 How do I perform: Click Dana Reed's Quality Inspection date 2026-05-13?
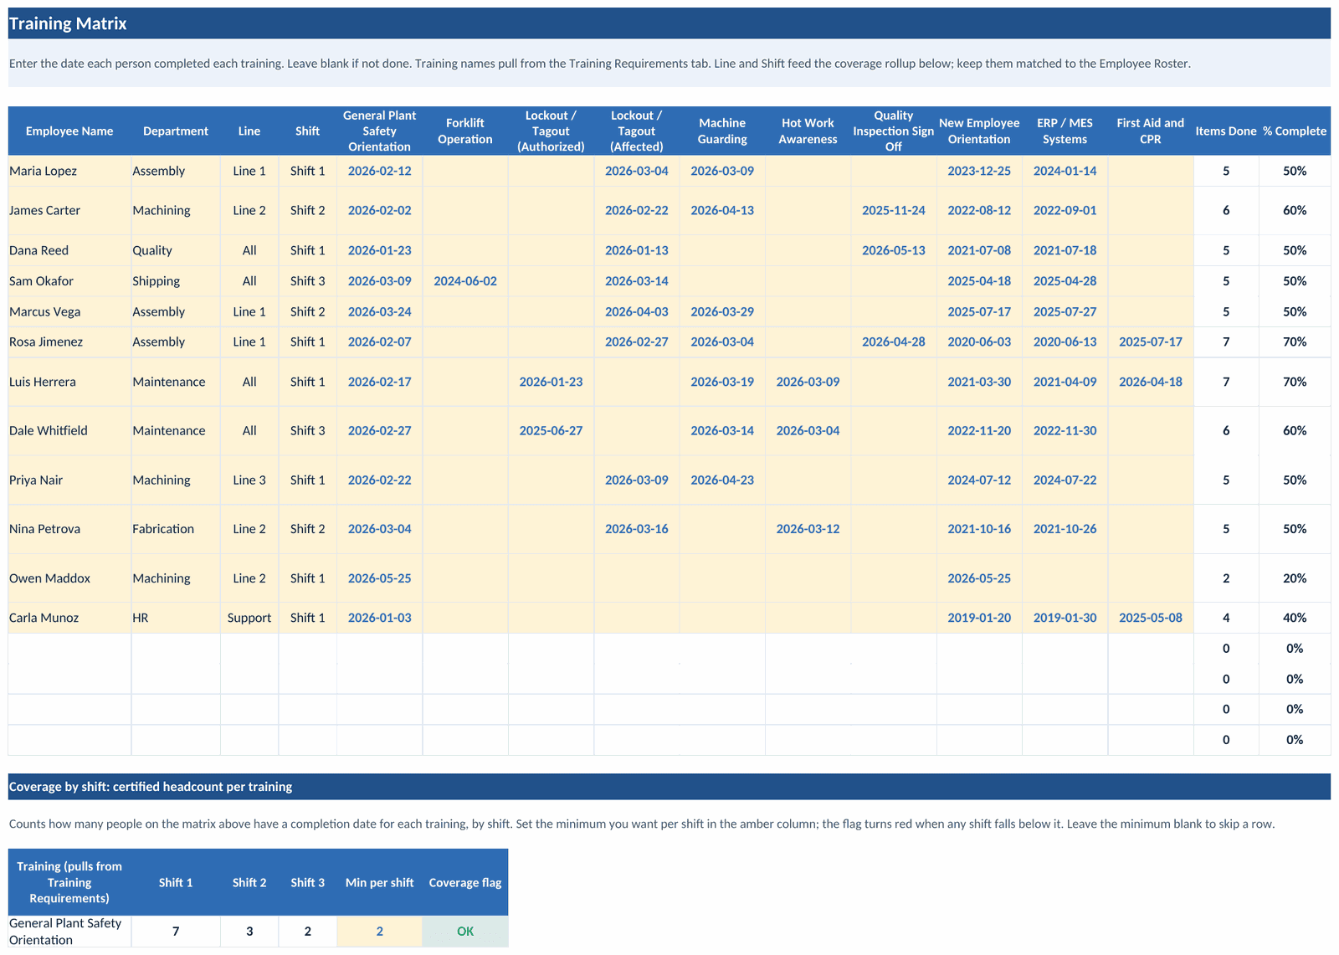point(894,250)
